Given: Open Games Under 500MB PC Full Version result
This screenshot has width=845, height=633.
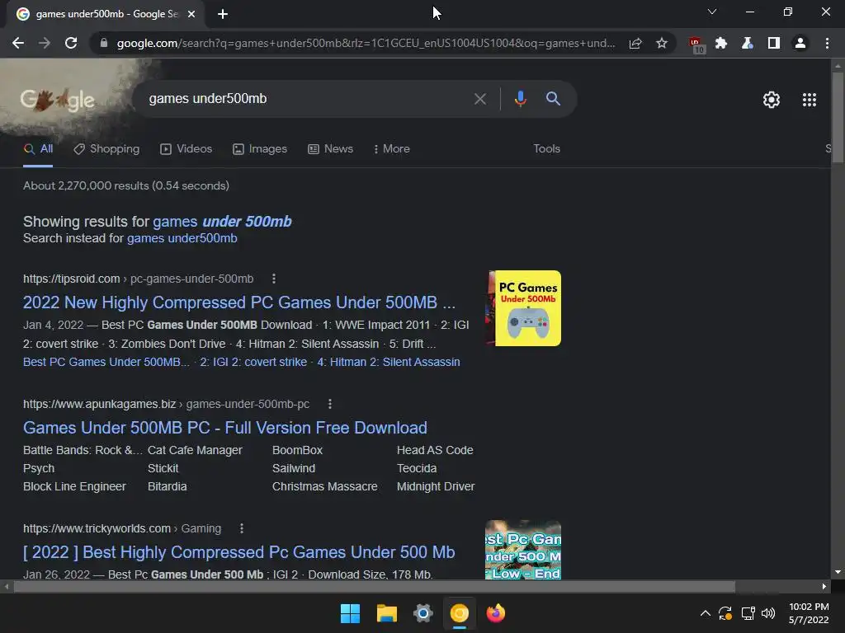Looking at the screenshot, I should click(225, 428).
